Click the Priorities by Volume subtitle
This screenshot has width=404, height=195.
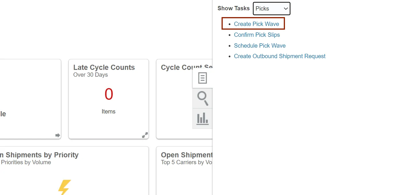pyautogui.click(x=26, y=162)
